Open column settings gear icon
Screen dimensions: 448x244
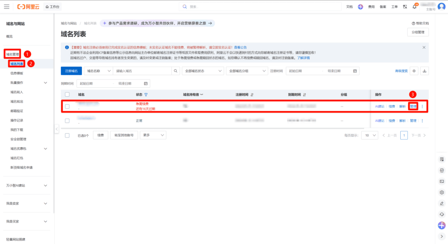(x=414, y=71)
